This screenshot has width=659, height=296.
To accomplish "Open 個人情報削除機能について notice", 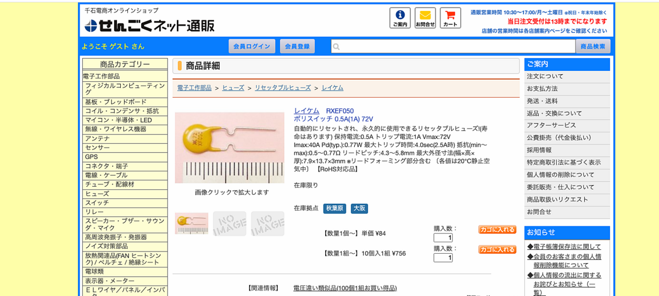I will pos(564,261).
